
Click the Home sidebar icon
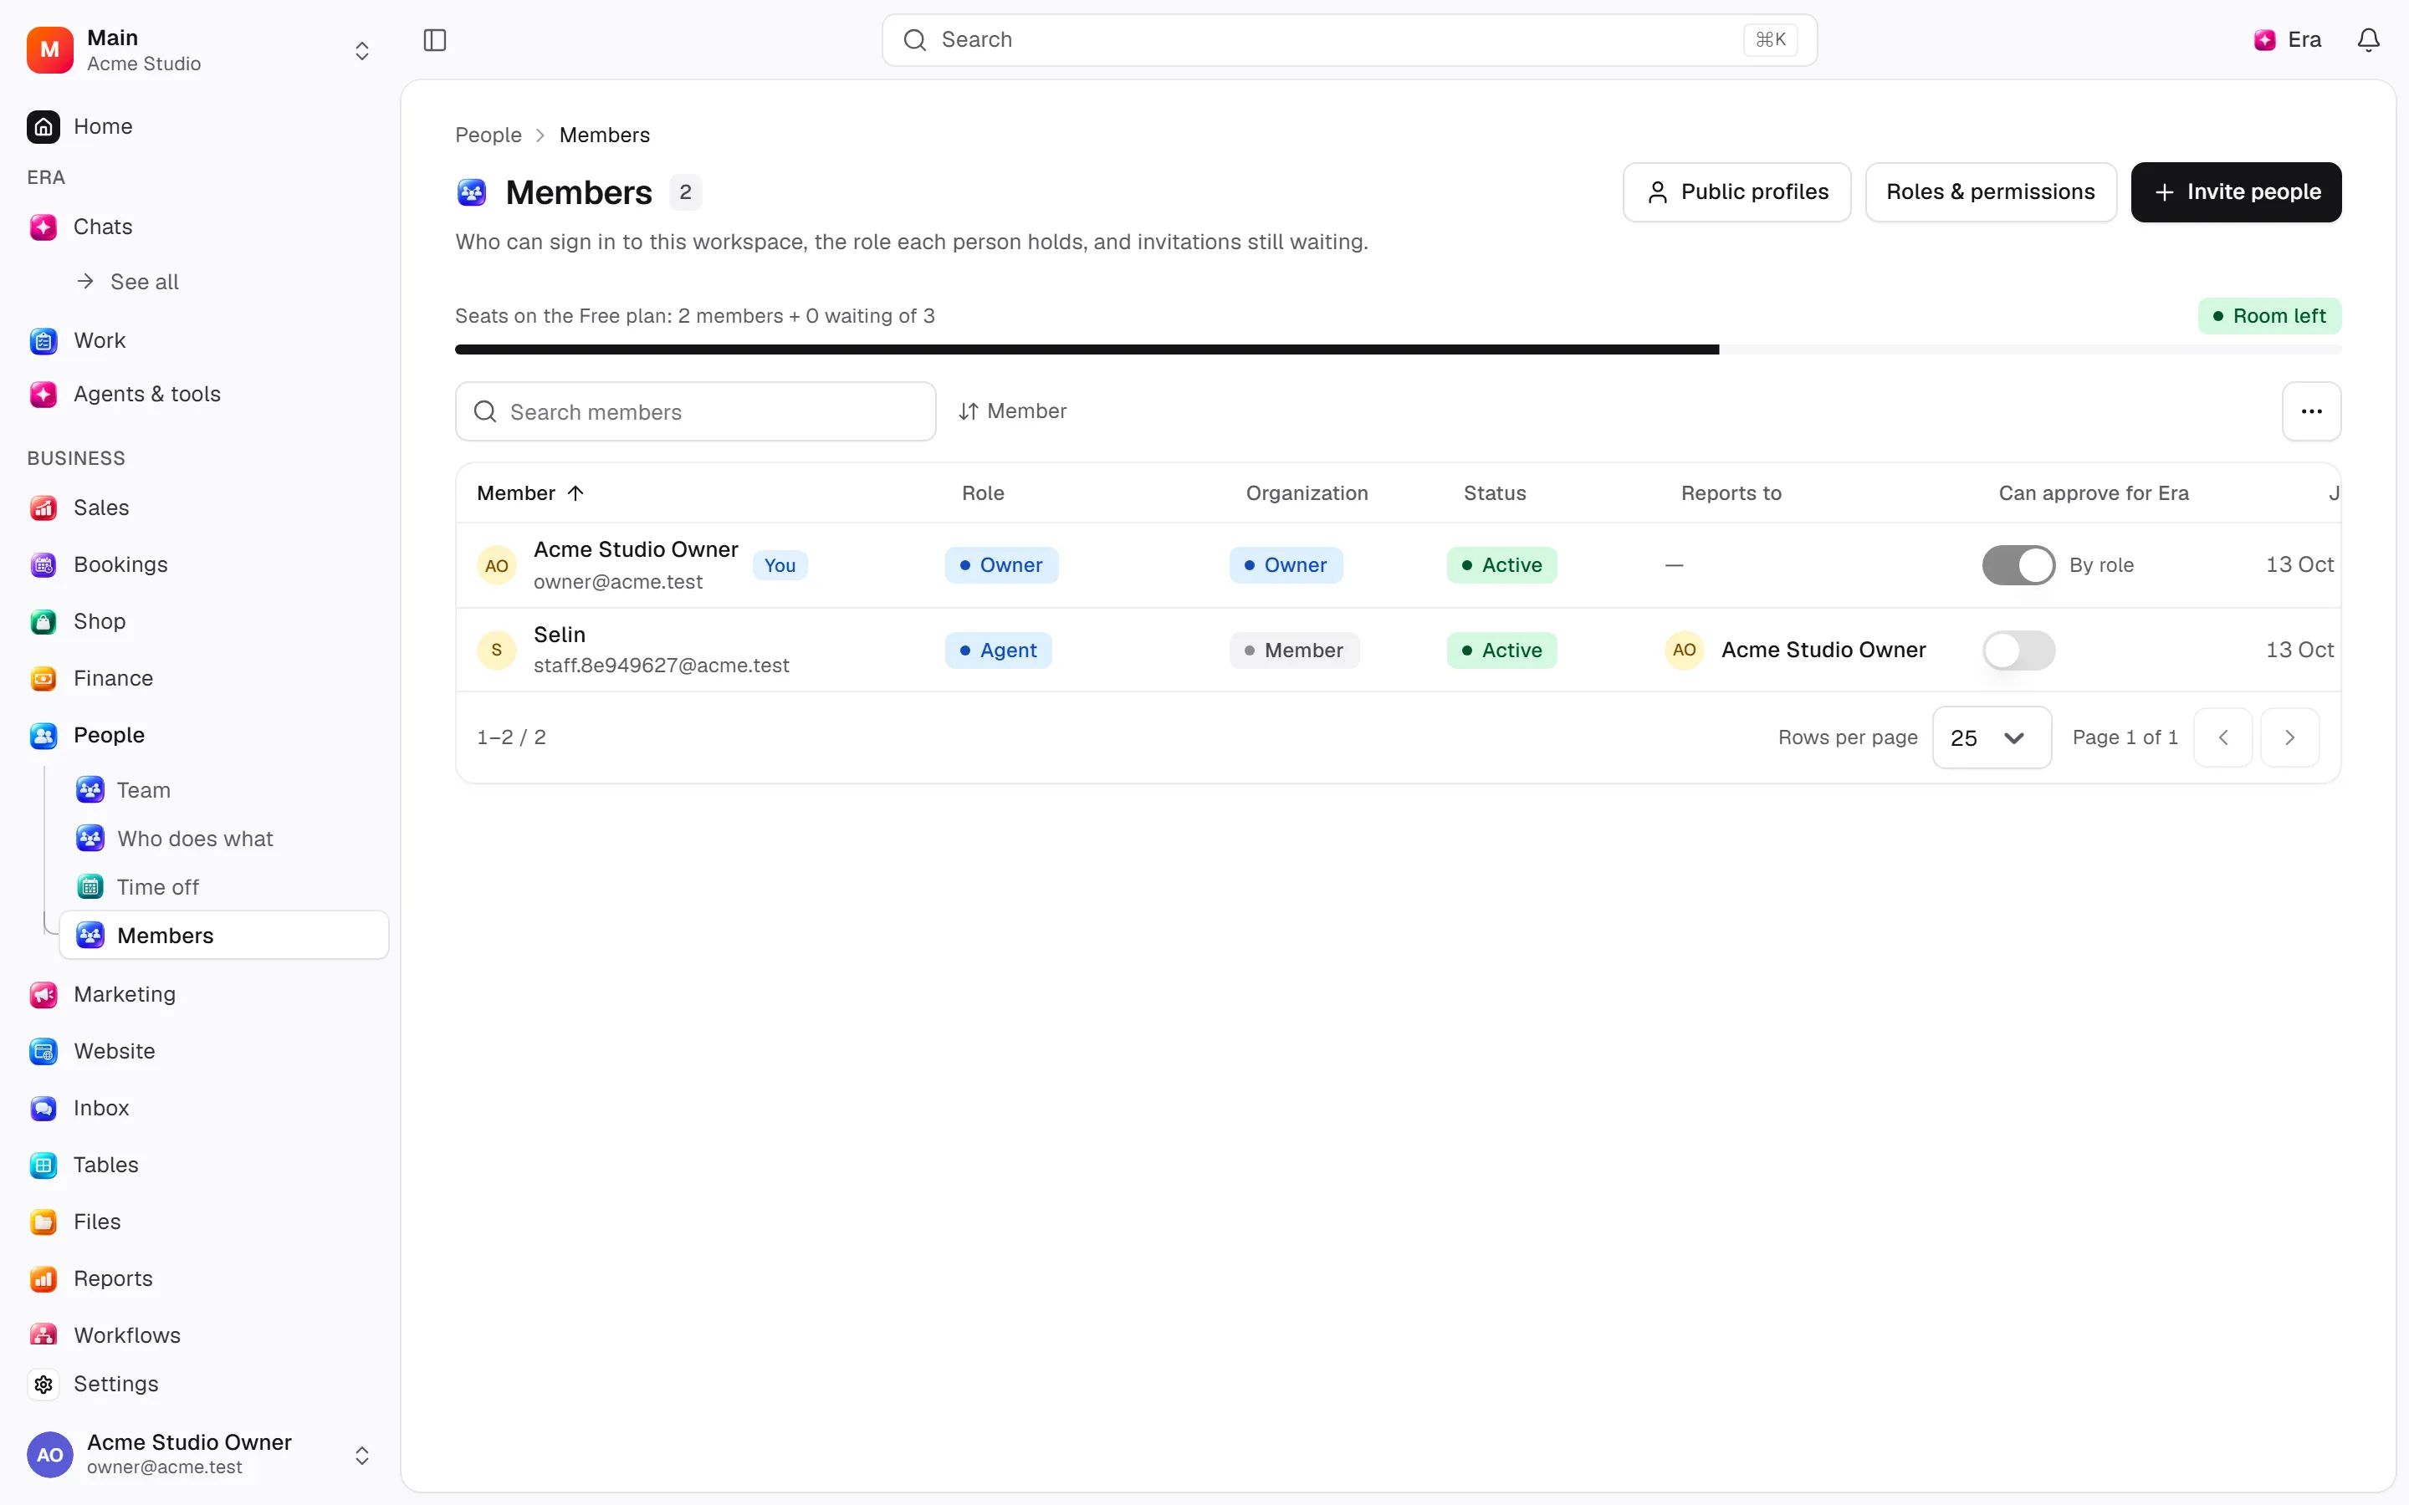click(43, 126)
